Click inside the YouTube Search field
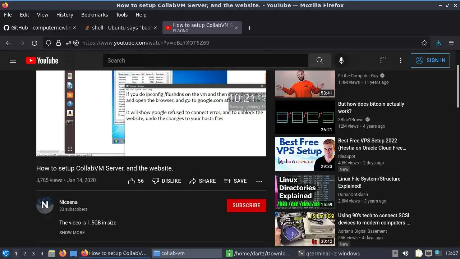460x259 pixels. 206,60
